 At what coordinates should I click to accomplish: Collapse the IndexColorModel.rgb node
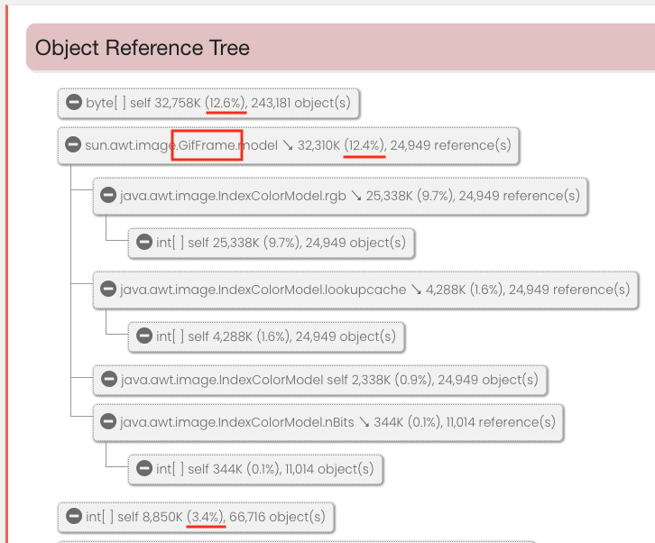[x=108, y=195]
